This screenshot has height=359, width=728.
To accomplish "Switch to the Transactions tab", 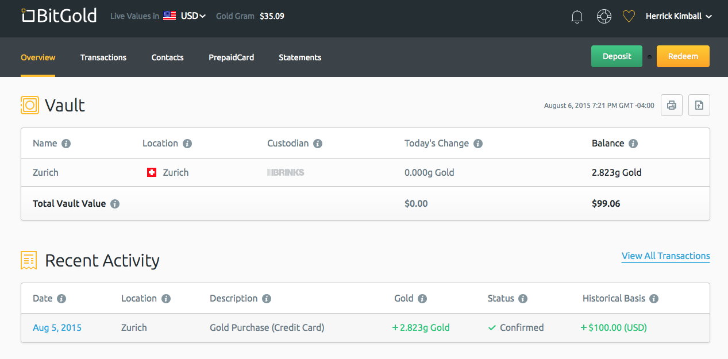I will [x=103, y=57].
